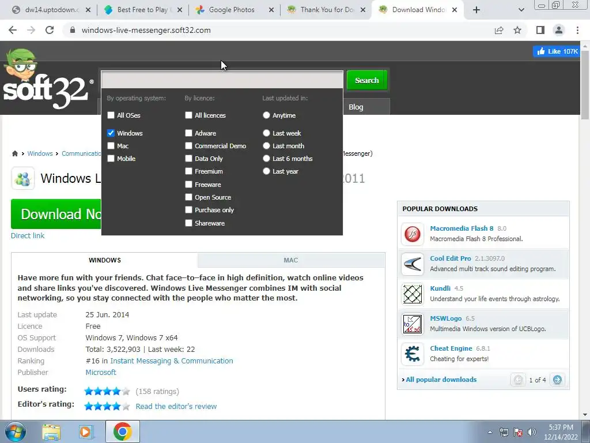Select the WINDOWS platform tab
This screenshot has height=443, width=590.
pos(105,260)
